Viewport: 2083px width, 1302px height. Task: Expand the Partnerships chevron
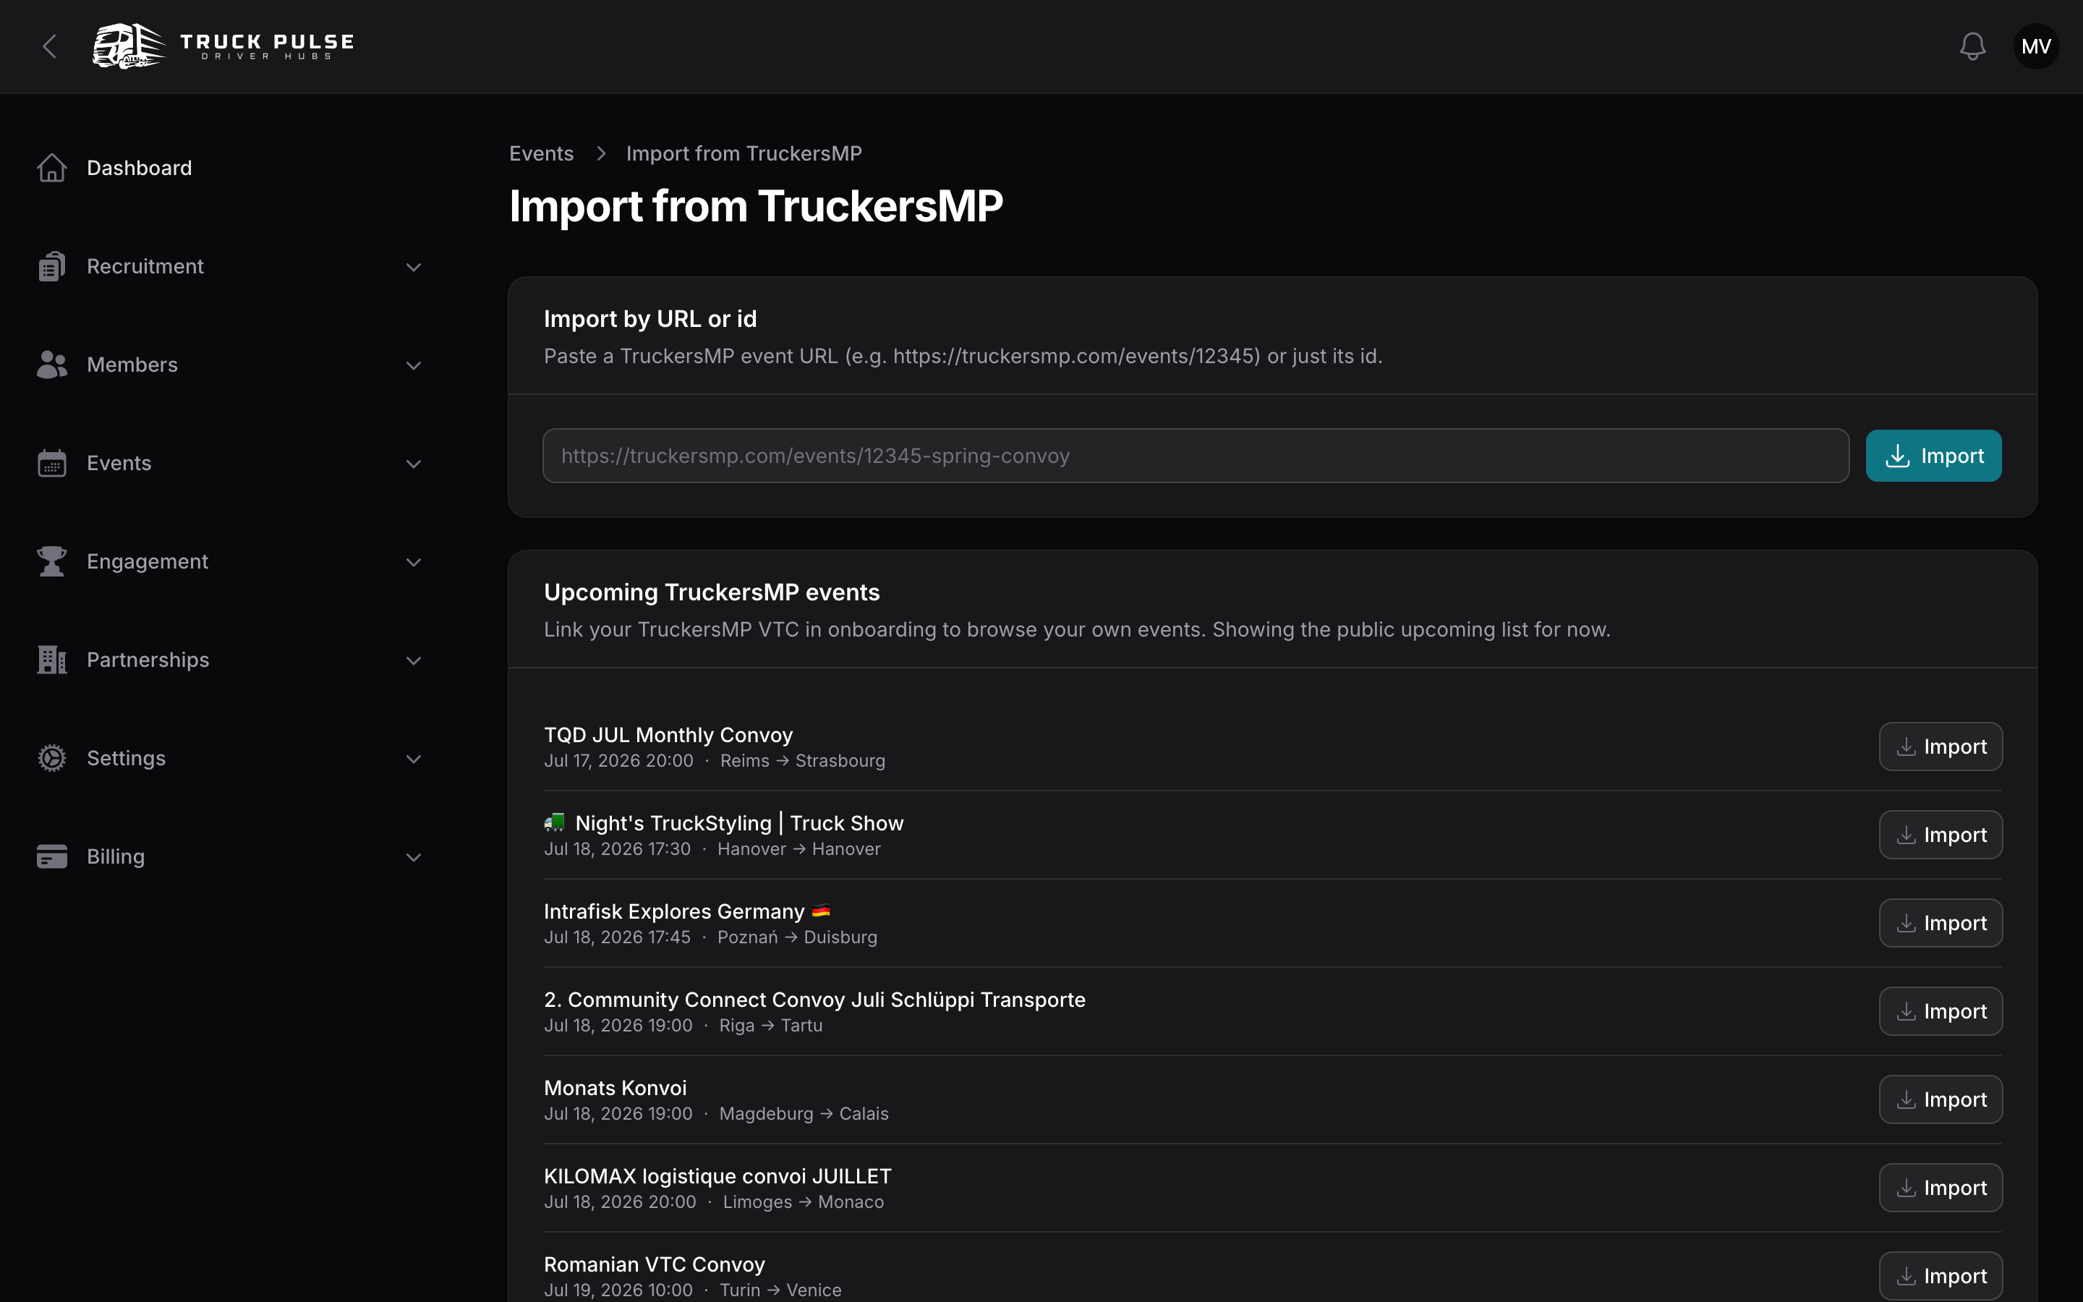[x=413, y=660]
